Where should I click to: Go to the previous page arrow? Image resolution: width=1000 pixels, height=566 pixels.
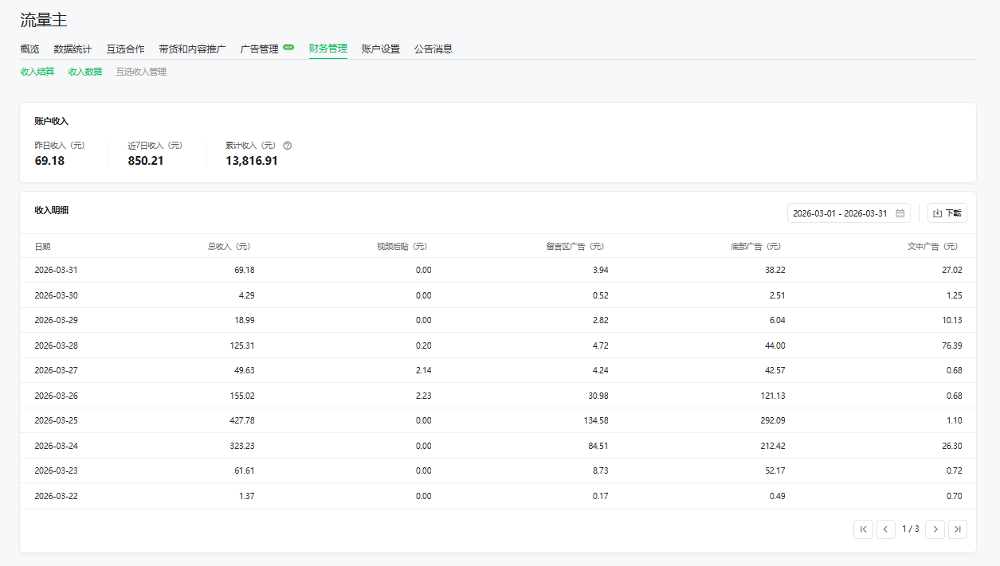tap(885, 529)
